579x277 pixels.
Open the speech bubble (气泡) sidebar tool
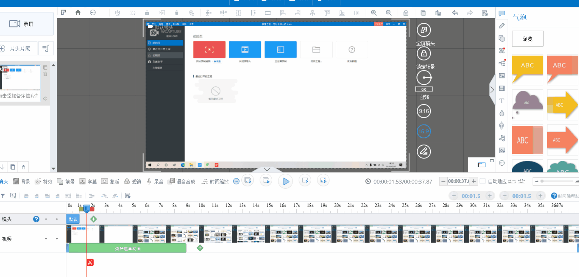pos(502,13)
